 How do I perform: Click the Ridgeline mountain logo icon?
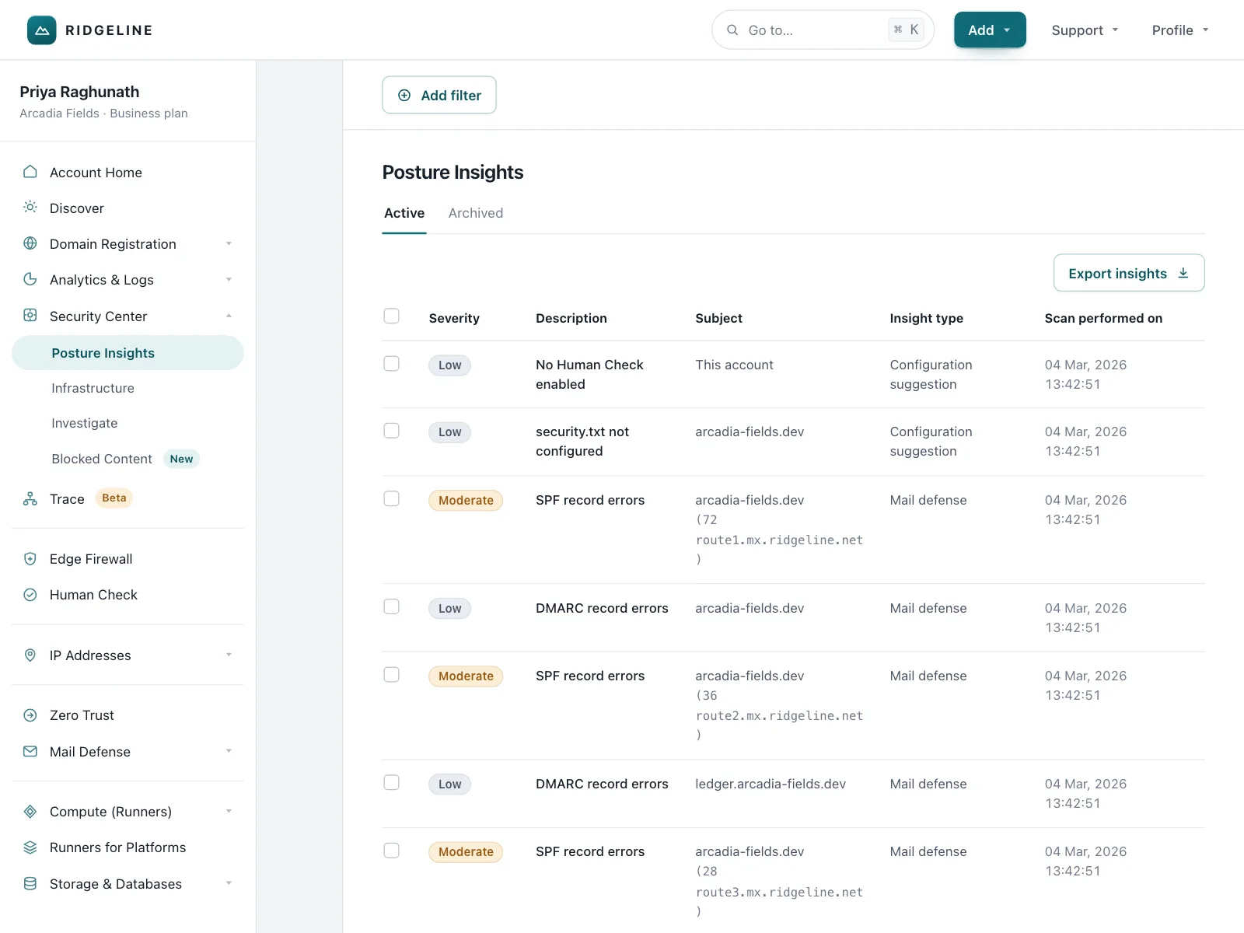point(42,30)
